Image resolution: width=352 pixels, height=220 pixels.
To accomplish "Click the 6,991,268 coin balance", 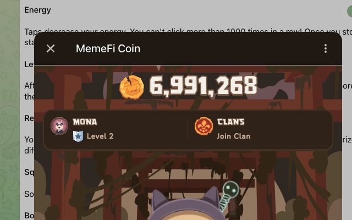I will click(203, 86).
